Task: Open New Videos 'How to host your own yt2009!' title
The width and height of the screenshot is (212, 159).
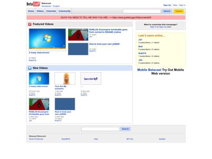Action: click(x=63, y=113)
